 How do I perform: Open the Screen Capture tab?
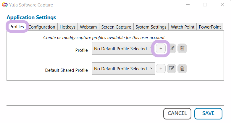point(116,27)
